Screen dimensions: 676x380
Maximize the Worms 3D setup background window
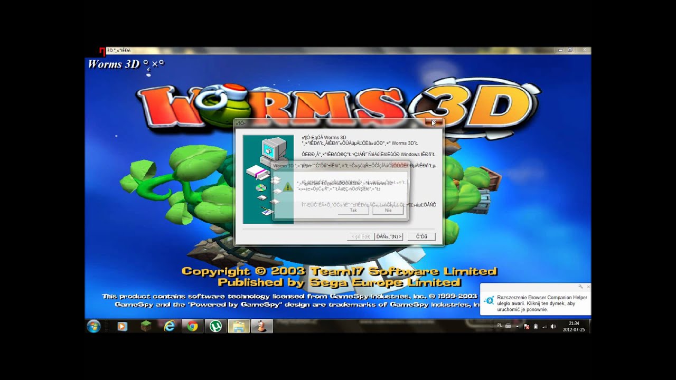[x=570, y=50]
